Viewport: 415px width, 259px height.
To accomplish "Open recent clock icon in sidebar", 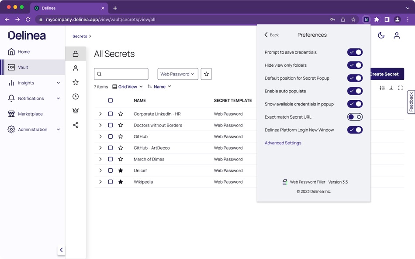I will [x=76, y=96].
